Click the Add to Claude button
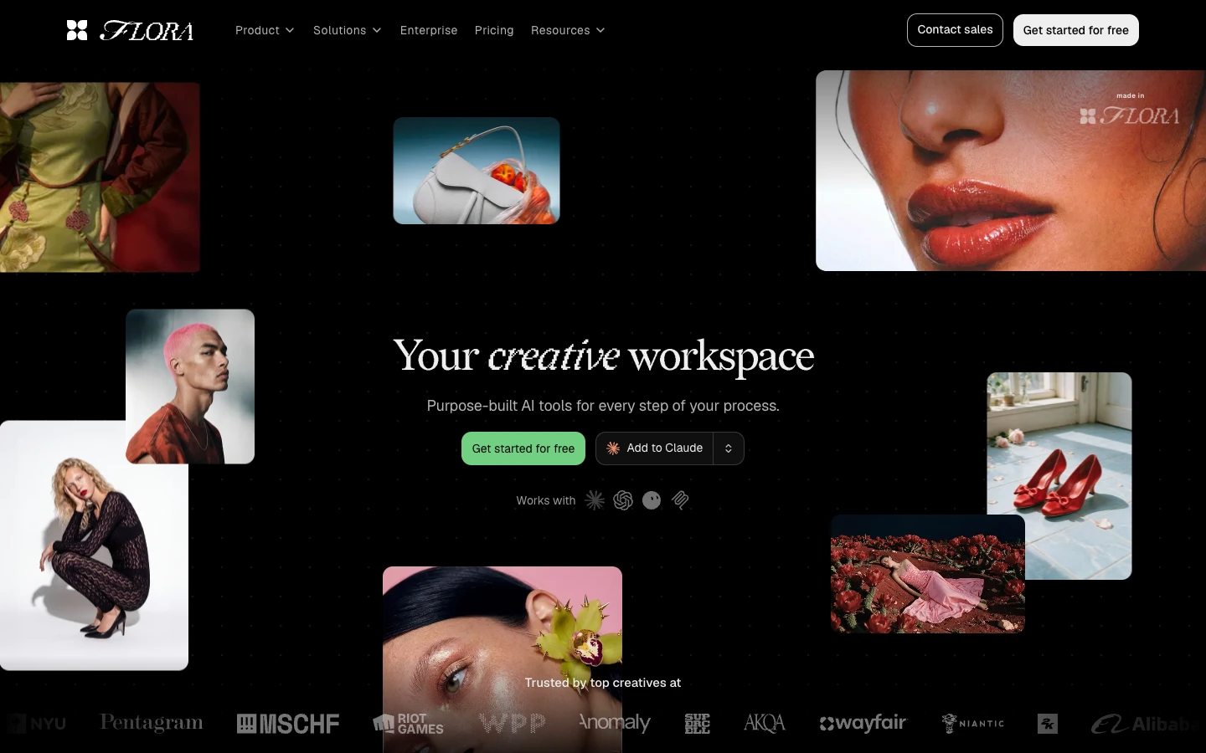1206x753 pixels. click(x=655, y=448)
